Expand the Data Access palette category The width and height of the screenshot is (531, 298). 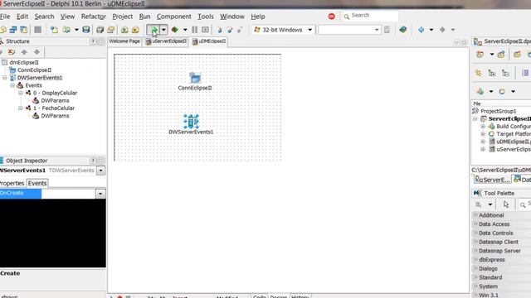[x=475, y=224]
